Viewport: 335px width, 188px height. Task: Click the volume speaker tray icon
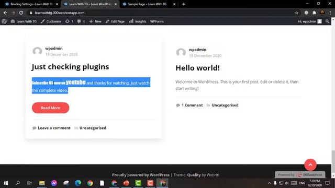(287, 183)
